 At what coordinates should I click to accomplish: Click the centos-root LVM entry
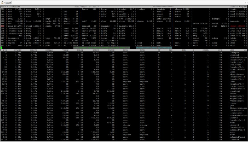pos(16,29)
